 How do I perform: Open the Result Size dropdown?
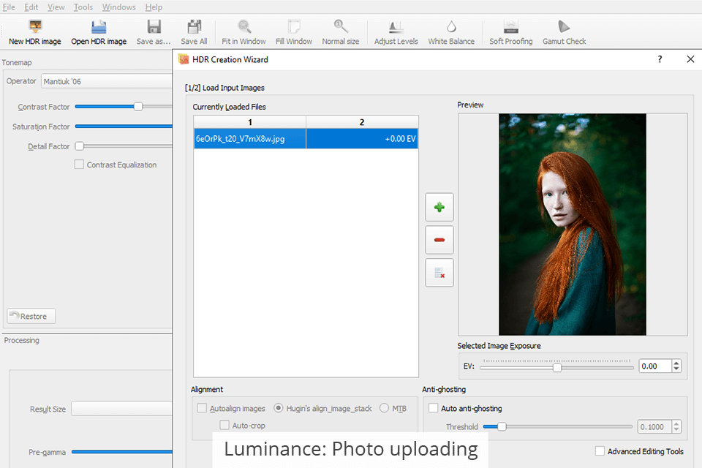click(121, 409)
